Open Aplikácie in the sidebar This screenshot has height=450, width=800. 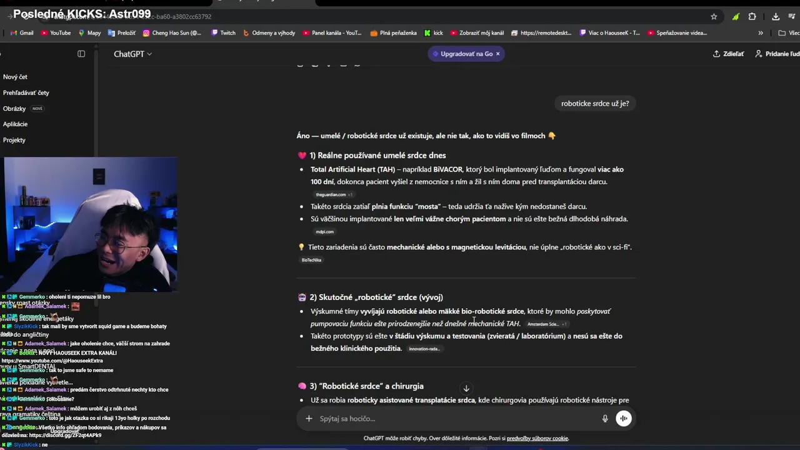(15, 124)
